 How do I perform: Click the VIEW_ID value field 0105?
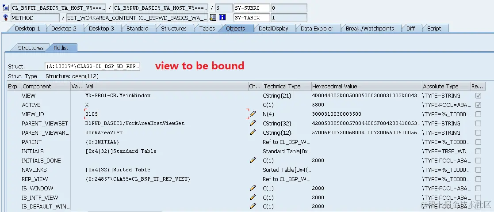(167, 114)
